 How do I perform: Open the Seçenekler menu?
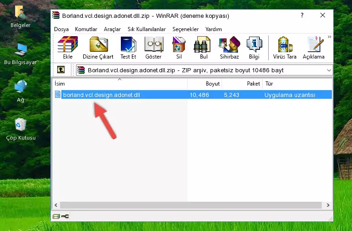coord(185,29)
